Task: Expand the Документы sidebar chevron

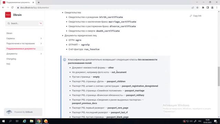Action: pos(41,54)
